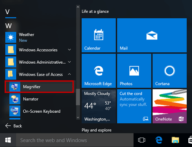Select the Narrator text label
This screenshot has height=147, width=192.
click(31, 99)
